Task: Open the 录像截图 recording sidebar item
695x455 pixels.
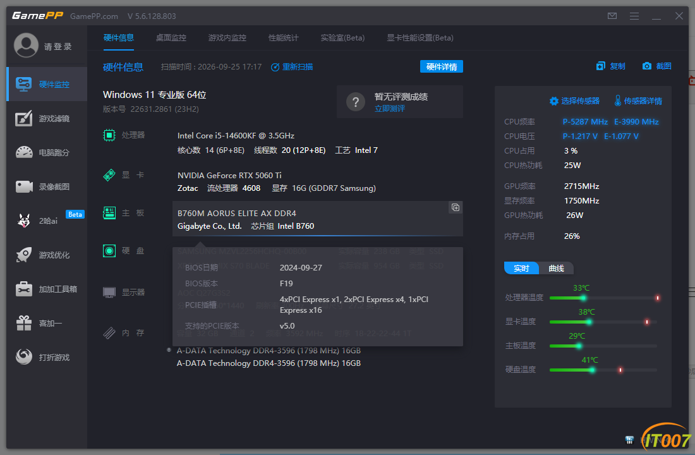Action: (47, 186)
